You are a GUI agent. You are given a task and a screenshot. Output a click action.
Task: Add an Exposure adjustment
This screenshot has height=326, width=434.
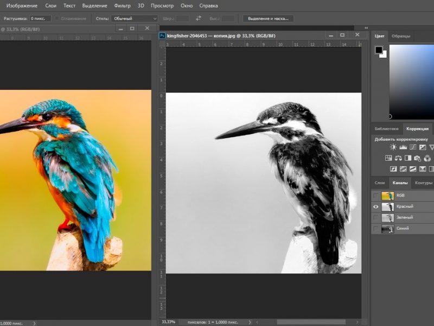point(422,147)
